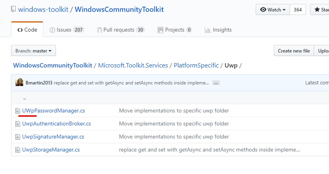Click the Upload files button
Screen dimensions: 329x174
(322, 51)
